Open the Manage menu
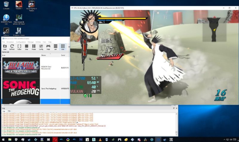 pyautogui.click(x=30, y=42)
